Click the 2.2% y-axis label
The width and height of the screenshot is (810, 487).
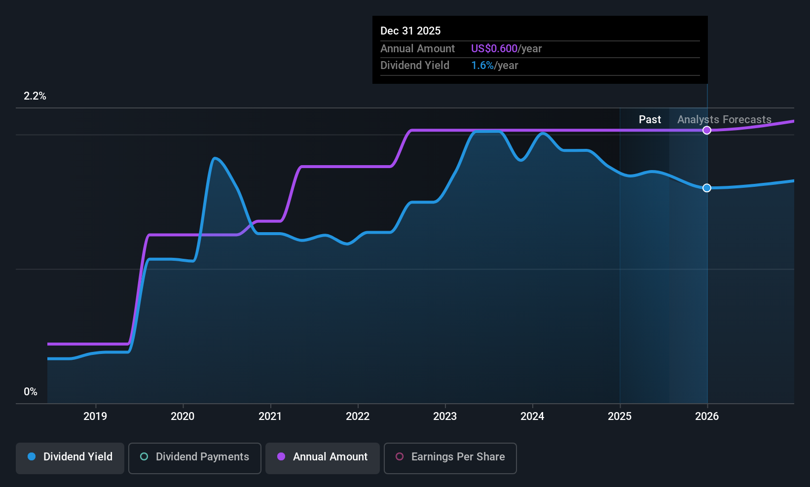coord(35,96)
